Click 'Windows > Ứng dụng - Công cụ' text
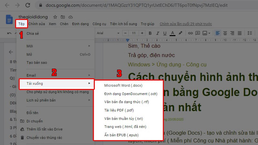 pyautogui.click(x=167, y=65)
